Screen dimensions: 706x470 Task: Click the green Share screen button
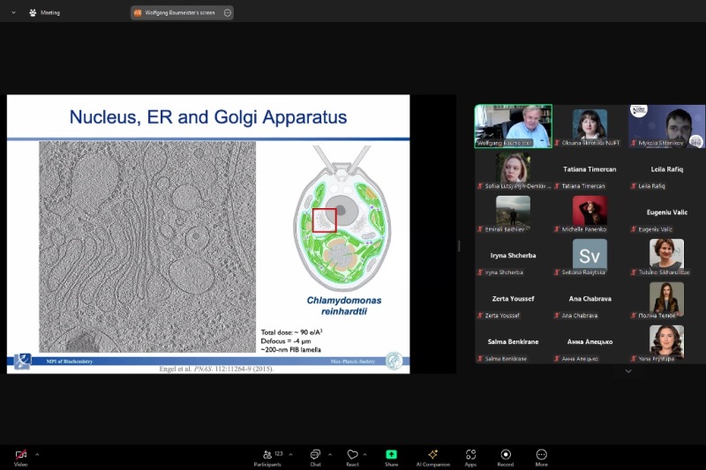(x=391, y=455)
